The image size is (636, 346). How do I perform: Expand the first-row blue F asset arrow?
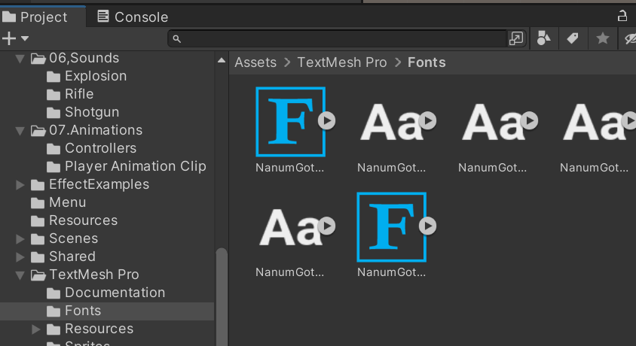pyautogui.click(x=326, y=120)
